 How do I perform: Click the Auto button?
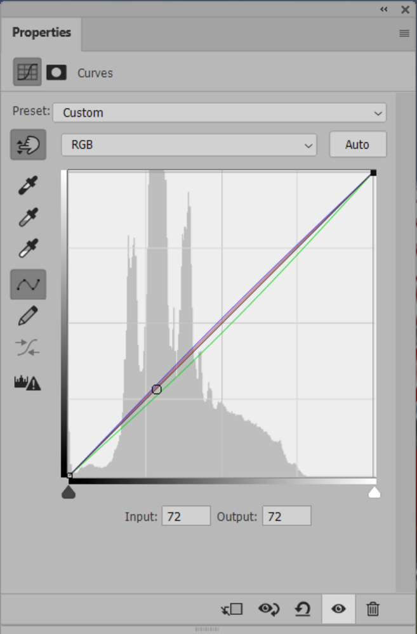357,145
